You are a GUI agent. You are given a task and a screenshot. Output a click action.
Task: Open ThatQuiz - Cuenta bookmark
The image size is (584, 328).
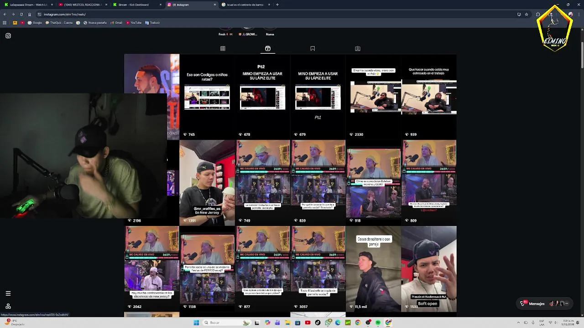tap(59, 22)
